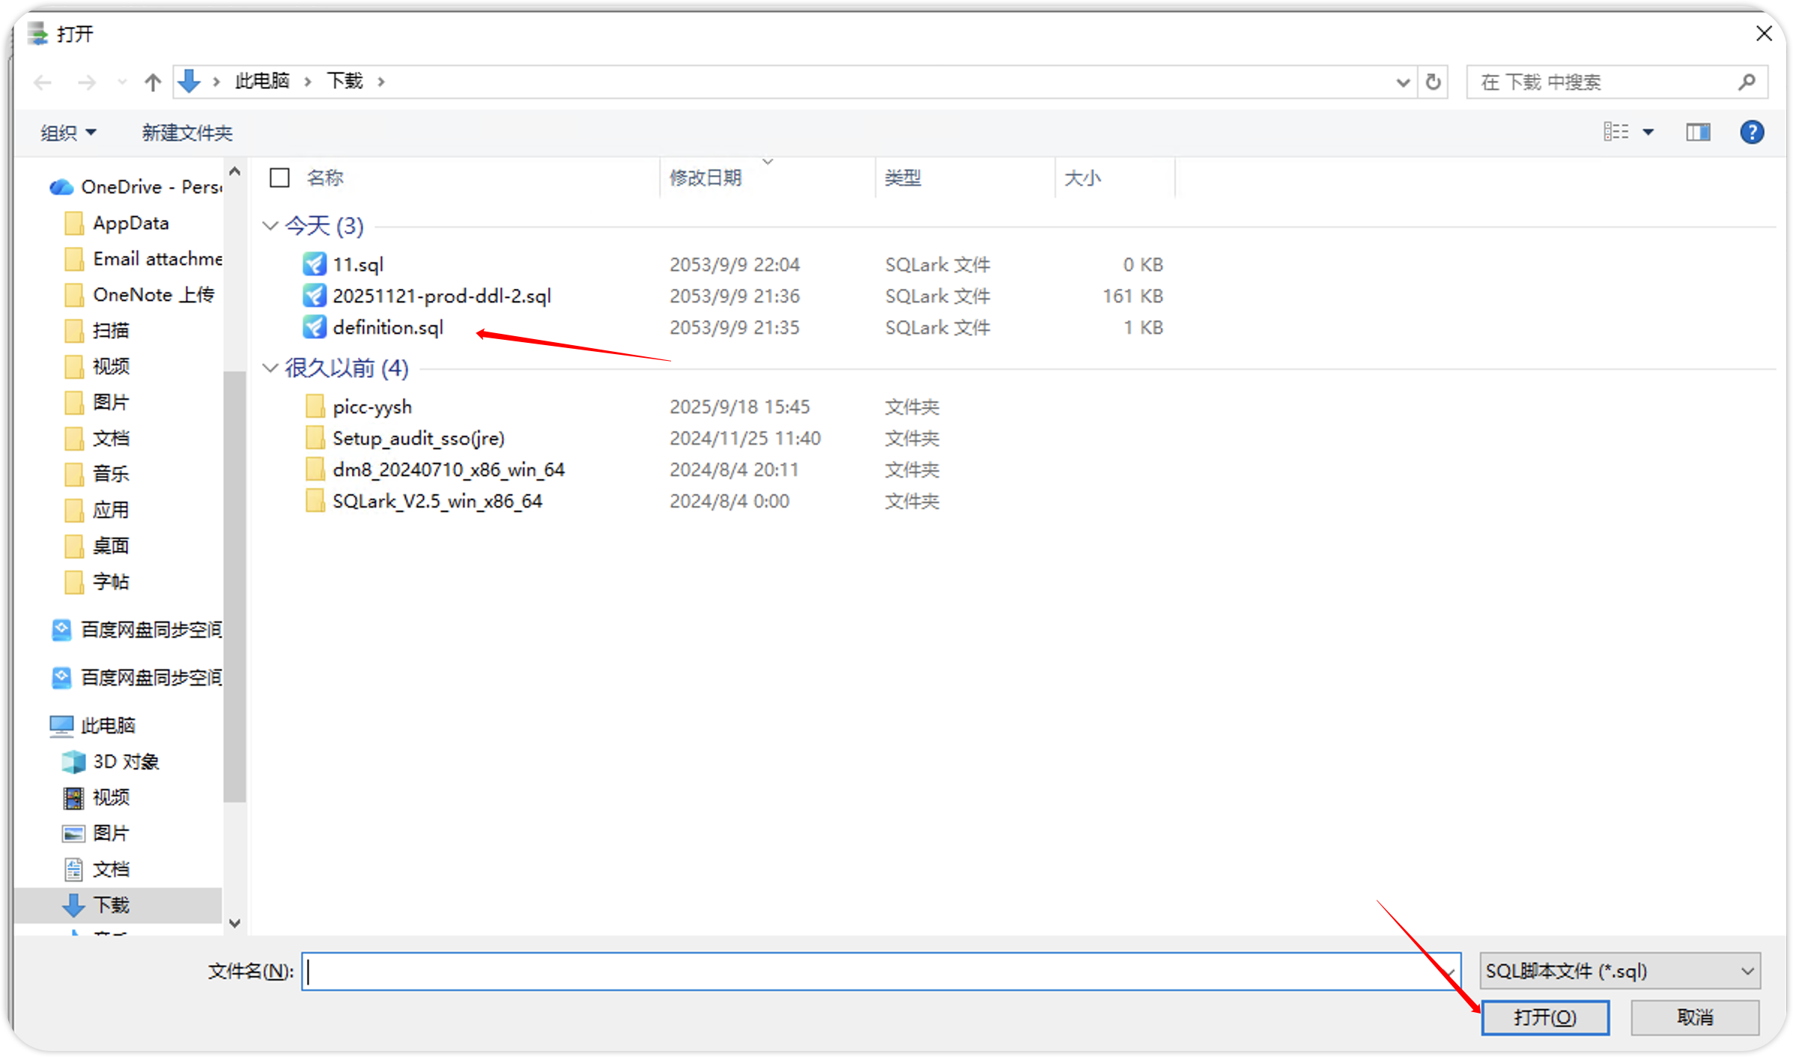Toggle the preview pane icon
Viewport: 1793px width, 1057px height.
[1697, 132]
